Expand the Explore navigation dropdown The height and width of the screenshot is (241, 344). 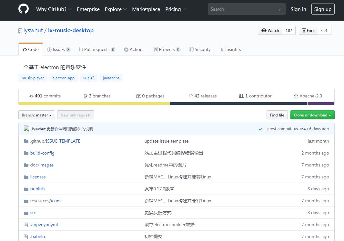pyautogui.click(x=116, y=9)
